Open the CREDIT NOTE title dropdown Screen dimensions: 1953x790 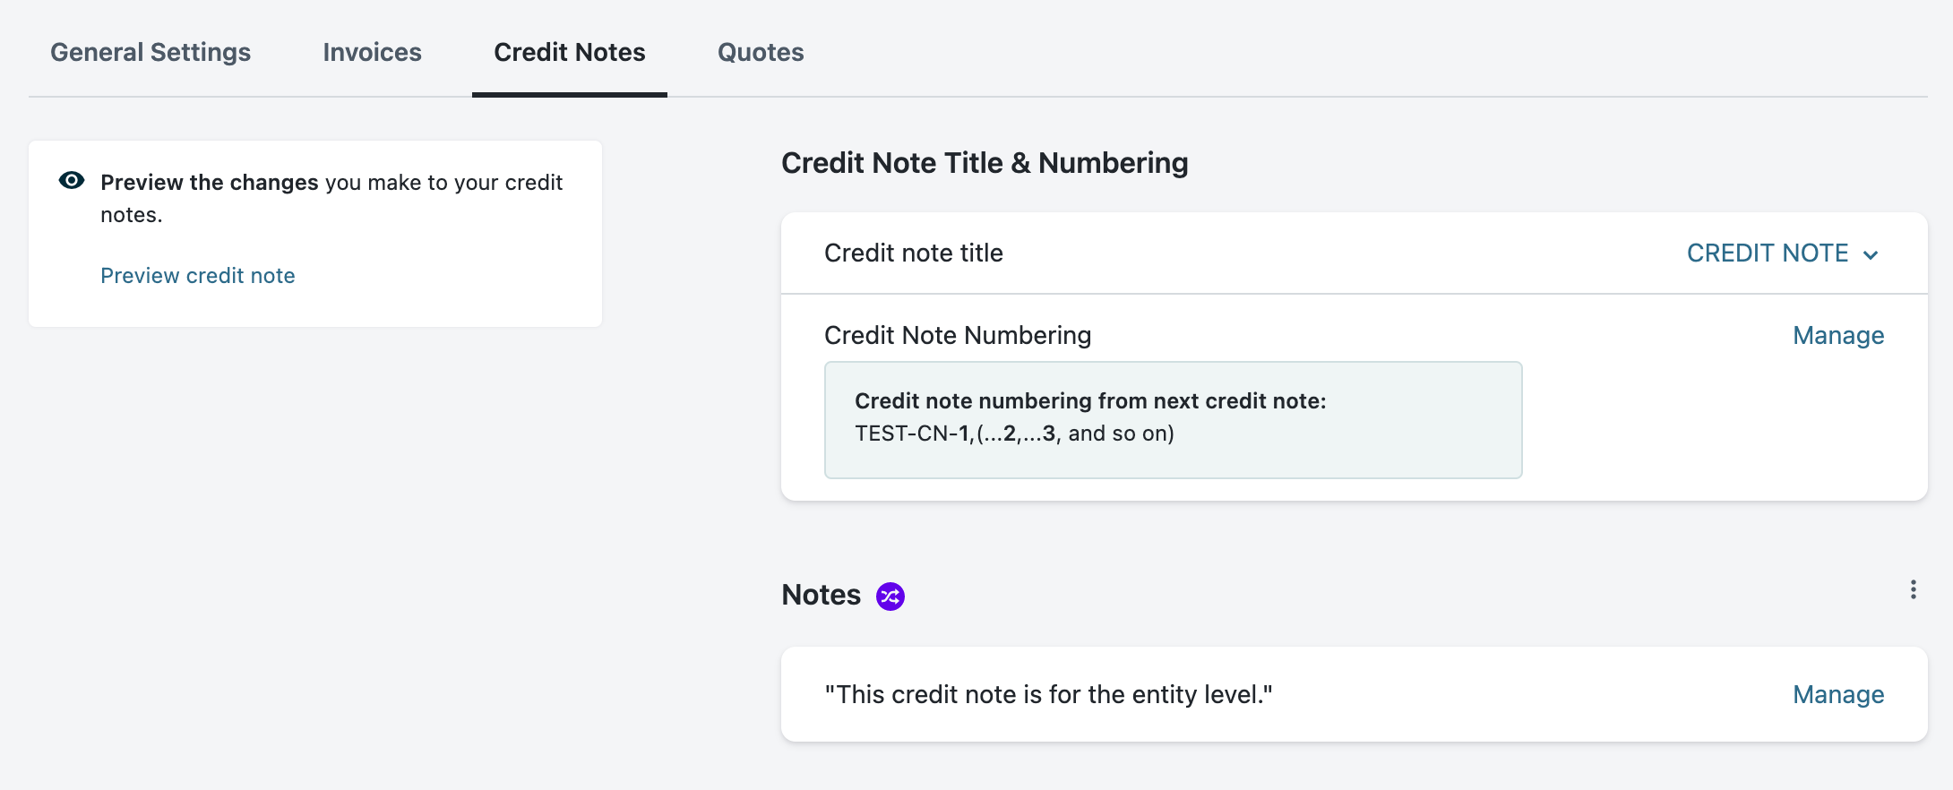point(1768,253)
